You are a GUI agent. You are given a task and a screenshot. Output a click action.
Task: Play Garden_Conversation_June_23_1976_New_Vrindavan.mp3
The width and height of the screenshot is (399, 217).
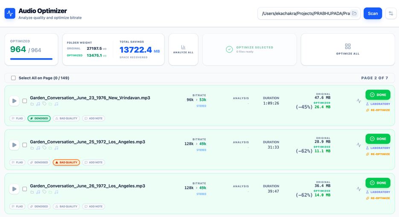[14, 101]
